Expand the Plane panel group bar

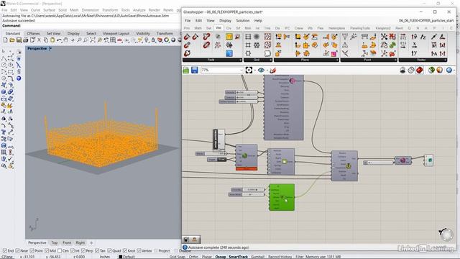[306, 60]
